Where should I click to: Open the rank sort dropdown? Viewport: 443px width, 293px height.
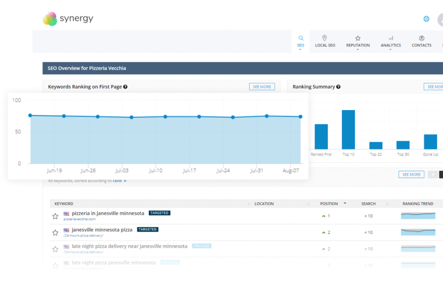click(119, 181)
